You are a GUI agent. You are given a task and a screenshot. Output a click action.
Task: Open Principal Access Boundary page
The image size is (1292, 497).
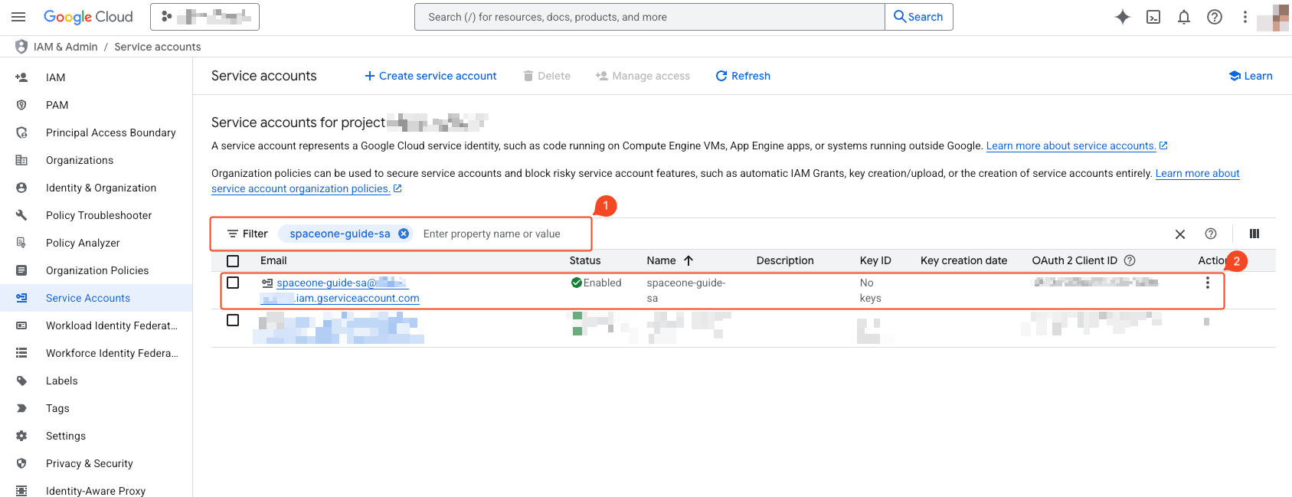[110, 132]
